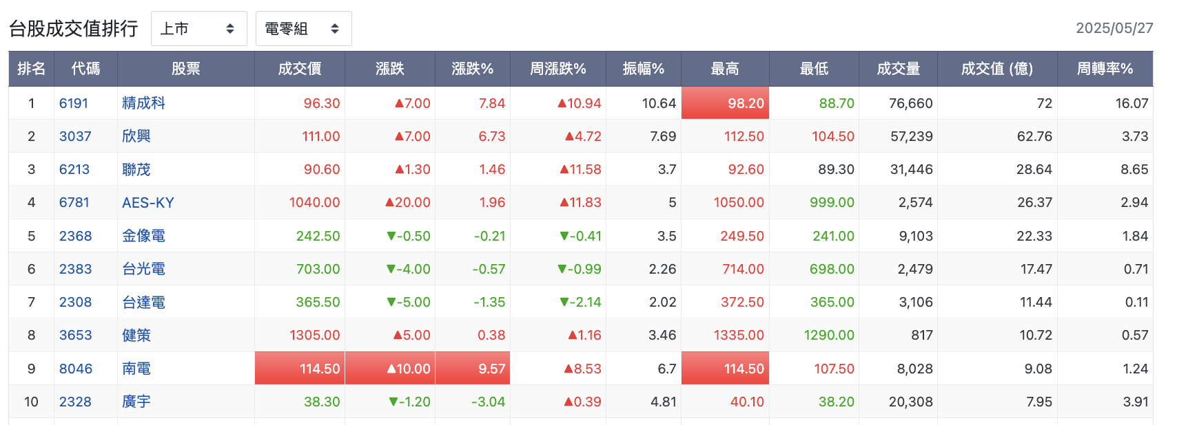Sort by 成交價 column header

[x=300, y=69]
